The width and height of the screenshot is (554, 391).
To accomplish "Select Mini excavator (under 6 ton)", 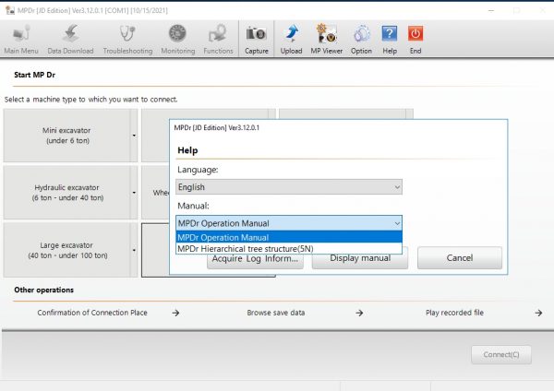I will [66, 136].
